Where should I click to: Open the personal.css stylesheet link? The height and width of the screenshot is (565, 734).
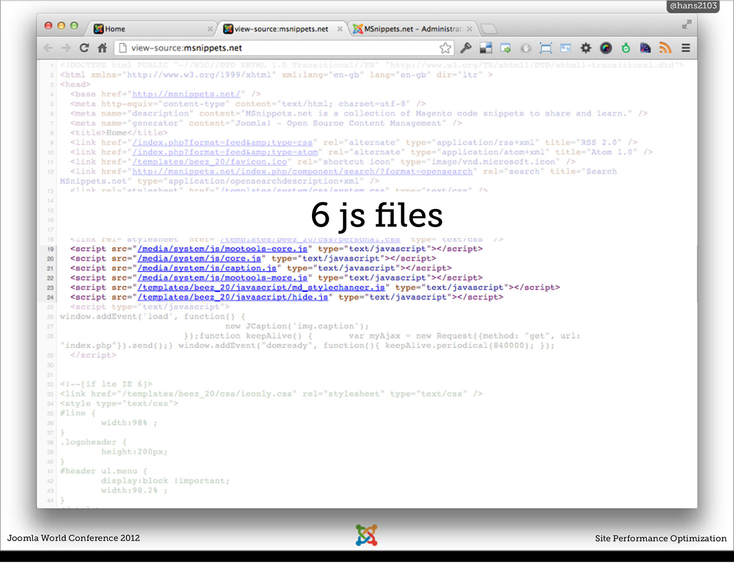coord(310,239)
